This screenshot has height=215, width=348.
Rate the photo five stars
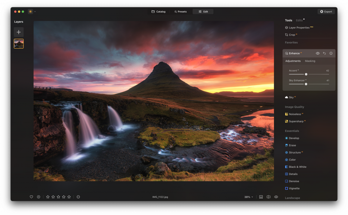point(69,197)
